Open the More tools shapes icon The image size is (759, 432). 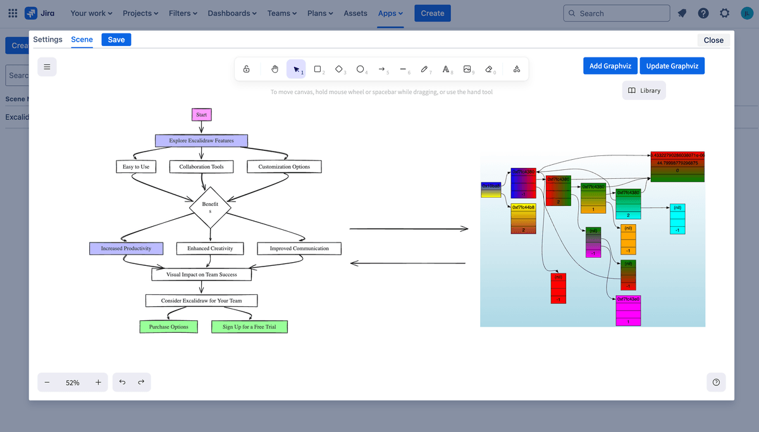[517, 69]
